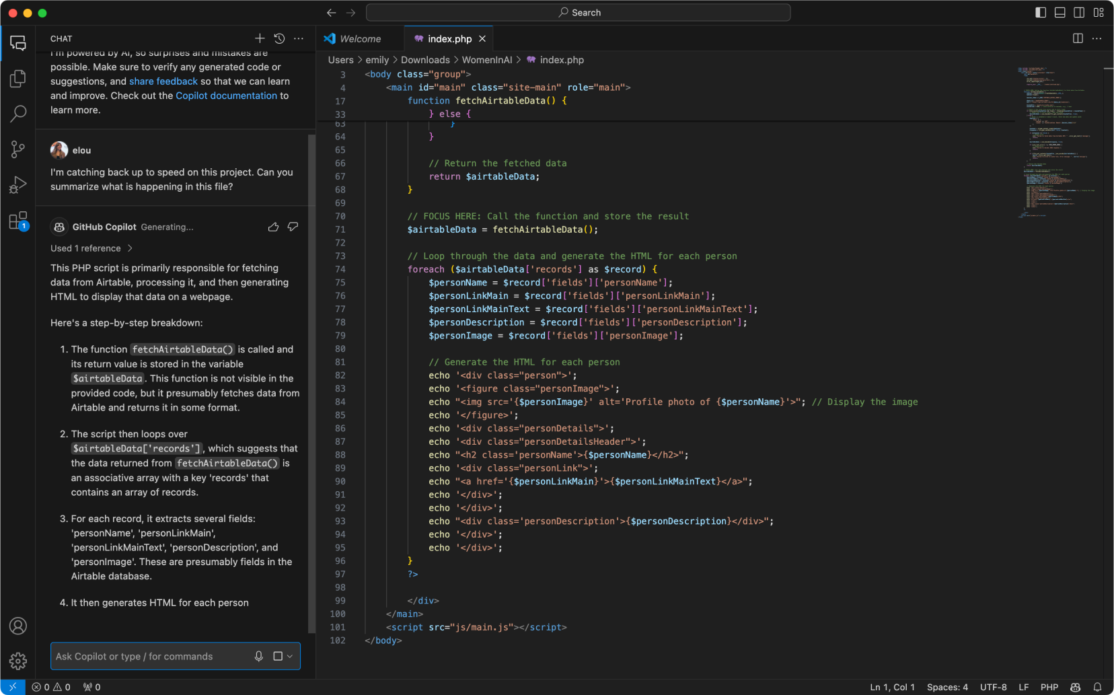Open the Source Control view
The image size is (1114, 695).
(18, 149)
